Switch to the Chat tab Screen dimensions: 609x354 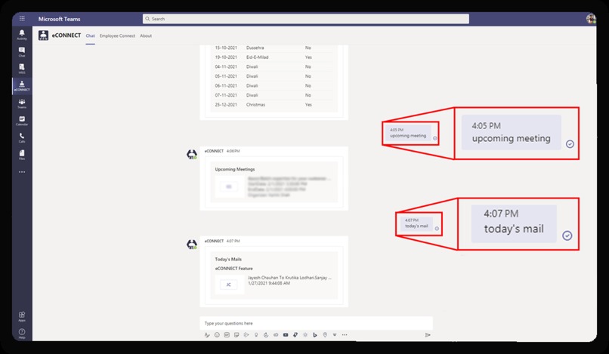[90, 35]
